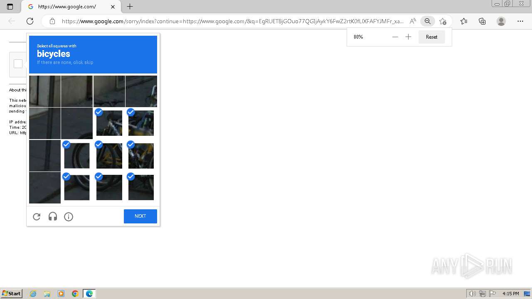Screen dimensions: 532x299
Task: Click the zoom magnifier icon in address bar
Action: [427, 21]
